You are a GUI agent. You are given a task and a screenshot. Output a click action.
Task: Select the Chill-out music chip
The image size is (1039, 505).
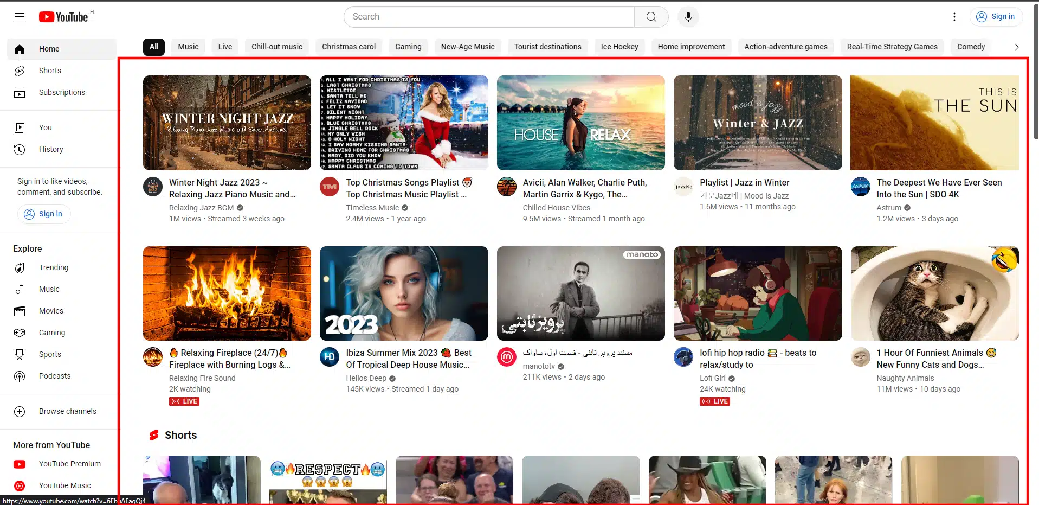[276, 47]
